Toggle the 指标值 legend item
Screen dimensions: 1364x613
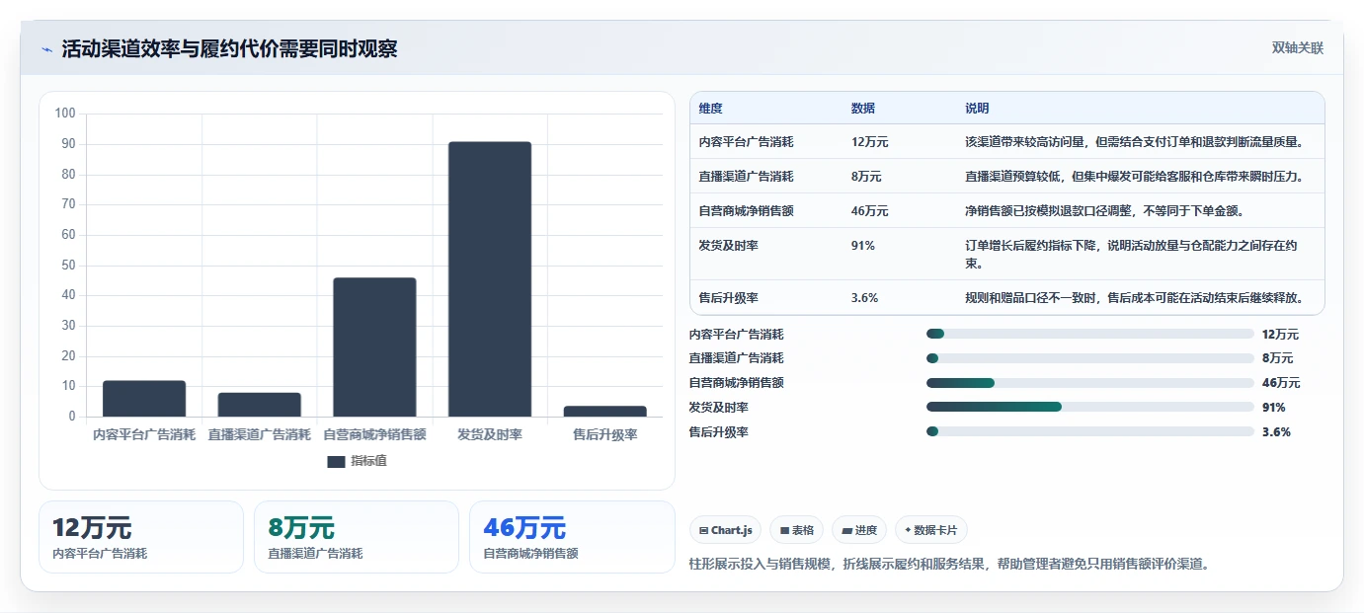point(357,461)
